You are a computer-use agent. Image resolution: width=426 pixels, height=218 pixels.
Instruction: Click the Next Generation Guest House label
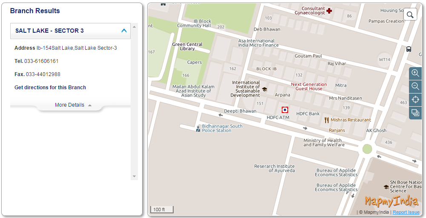click(309, 87)
